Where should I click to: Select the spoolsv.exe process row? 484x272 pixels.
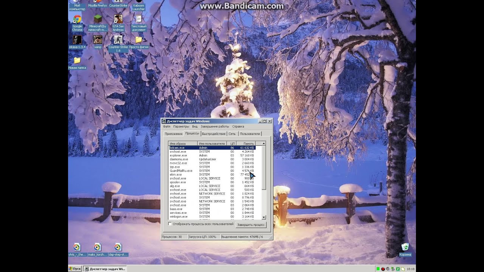212,182
